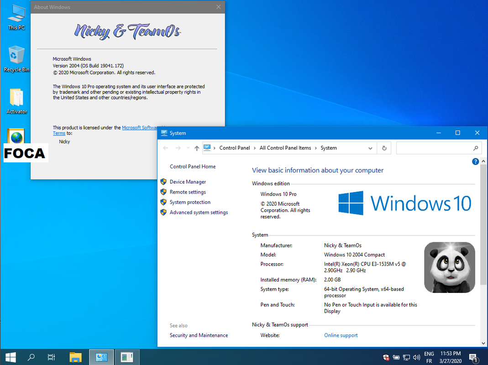The image size is (488, 365).
Task: Expand chevron before Control Panel breadcrumb
Action: click(215, 148)
